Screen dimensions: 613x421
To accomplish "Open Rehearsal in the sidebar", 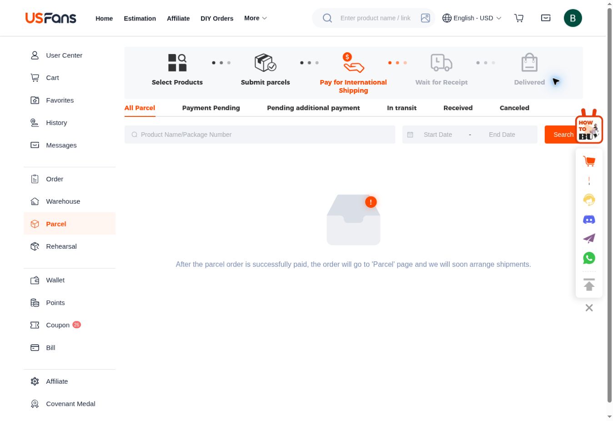I will point(70,246).
